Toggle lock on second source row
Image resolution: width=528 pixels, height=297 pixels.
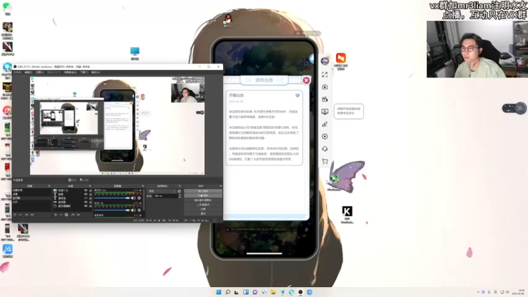click(90, 194)
